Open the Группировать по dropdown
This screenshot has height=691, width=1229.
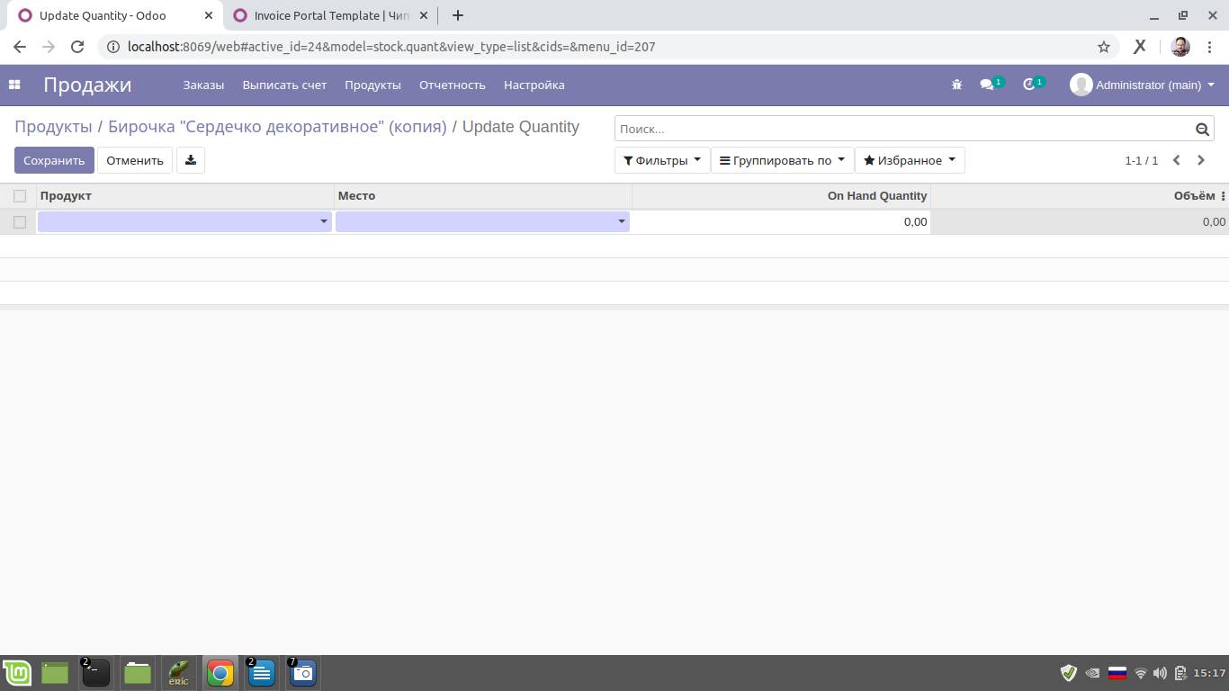tap(782, 160)
